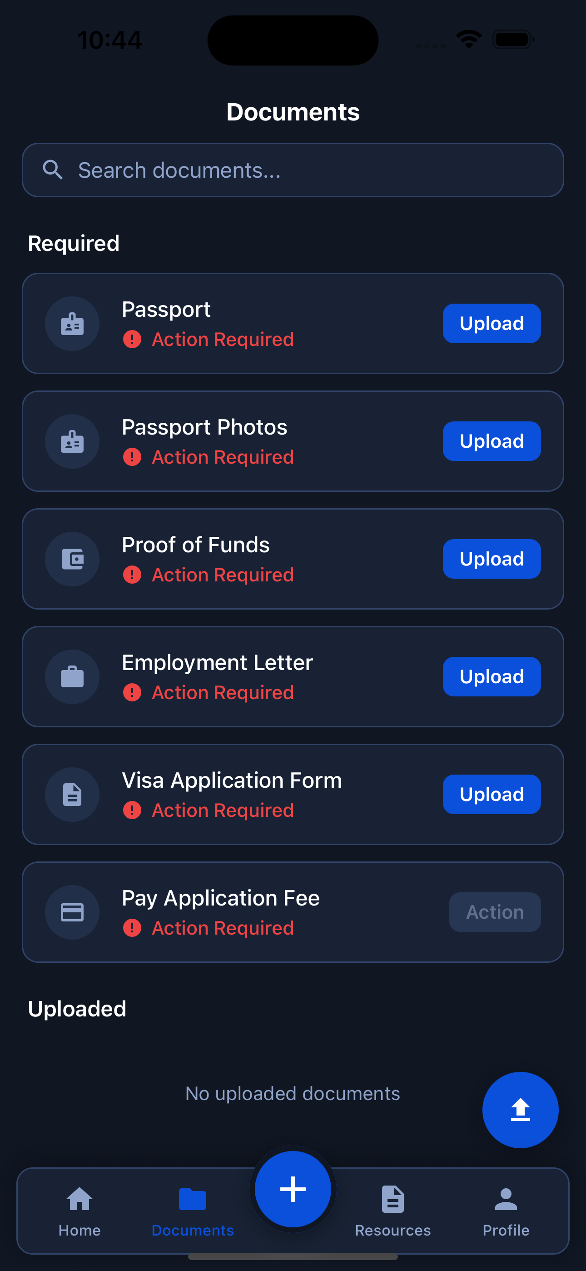Upload Proof of Funds
The height and width of the screenshot is (1271, 586).
click(492, 559)
